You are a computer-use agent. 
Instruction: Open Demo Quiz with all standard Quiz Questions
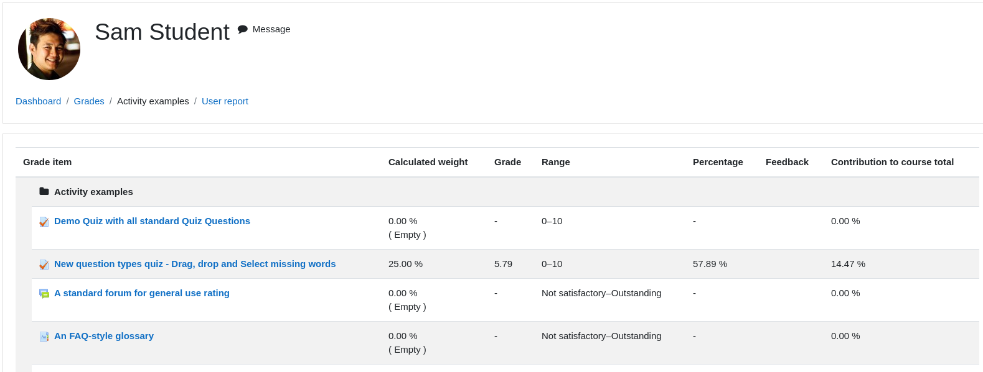coord(152,221)
